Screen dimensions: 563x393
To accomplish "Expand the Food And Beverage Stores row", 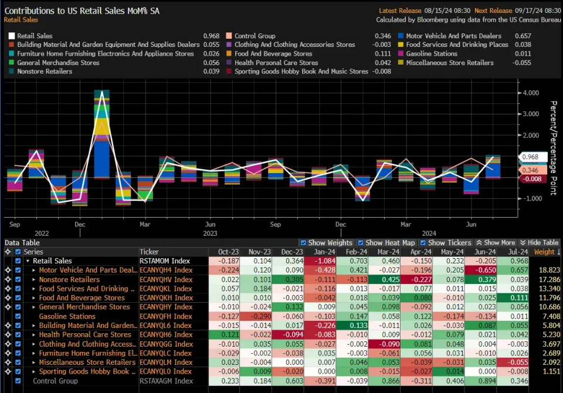I will point(34,298).
